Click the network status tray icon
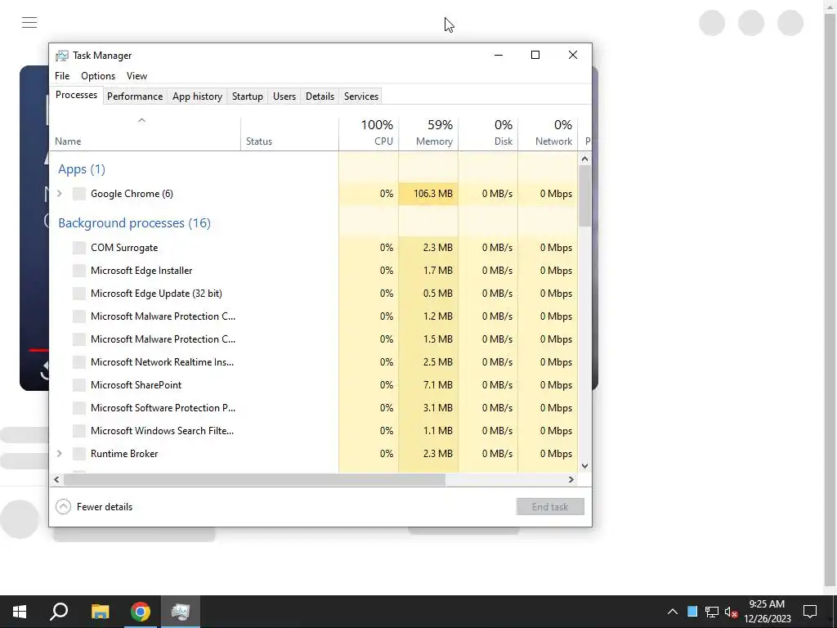837x628 pixels. pyautogui.click(x=712, y=612)
